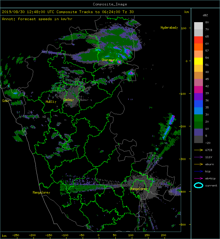Viewport: 220px width, 239px height.
Task: Pick the dark gray bottom legend swatch
Action: click(198, 139)
